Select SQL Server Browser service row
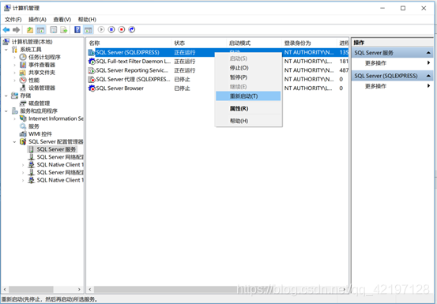 click(x=217, y=88)
